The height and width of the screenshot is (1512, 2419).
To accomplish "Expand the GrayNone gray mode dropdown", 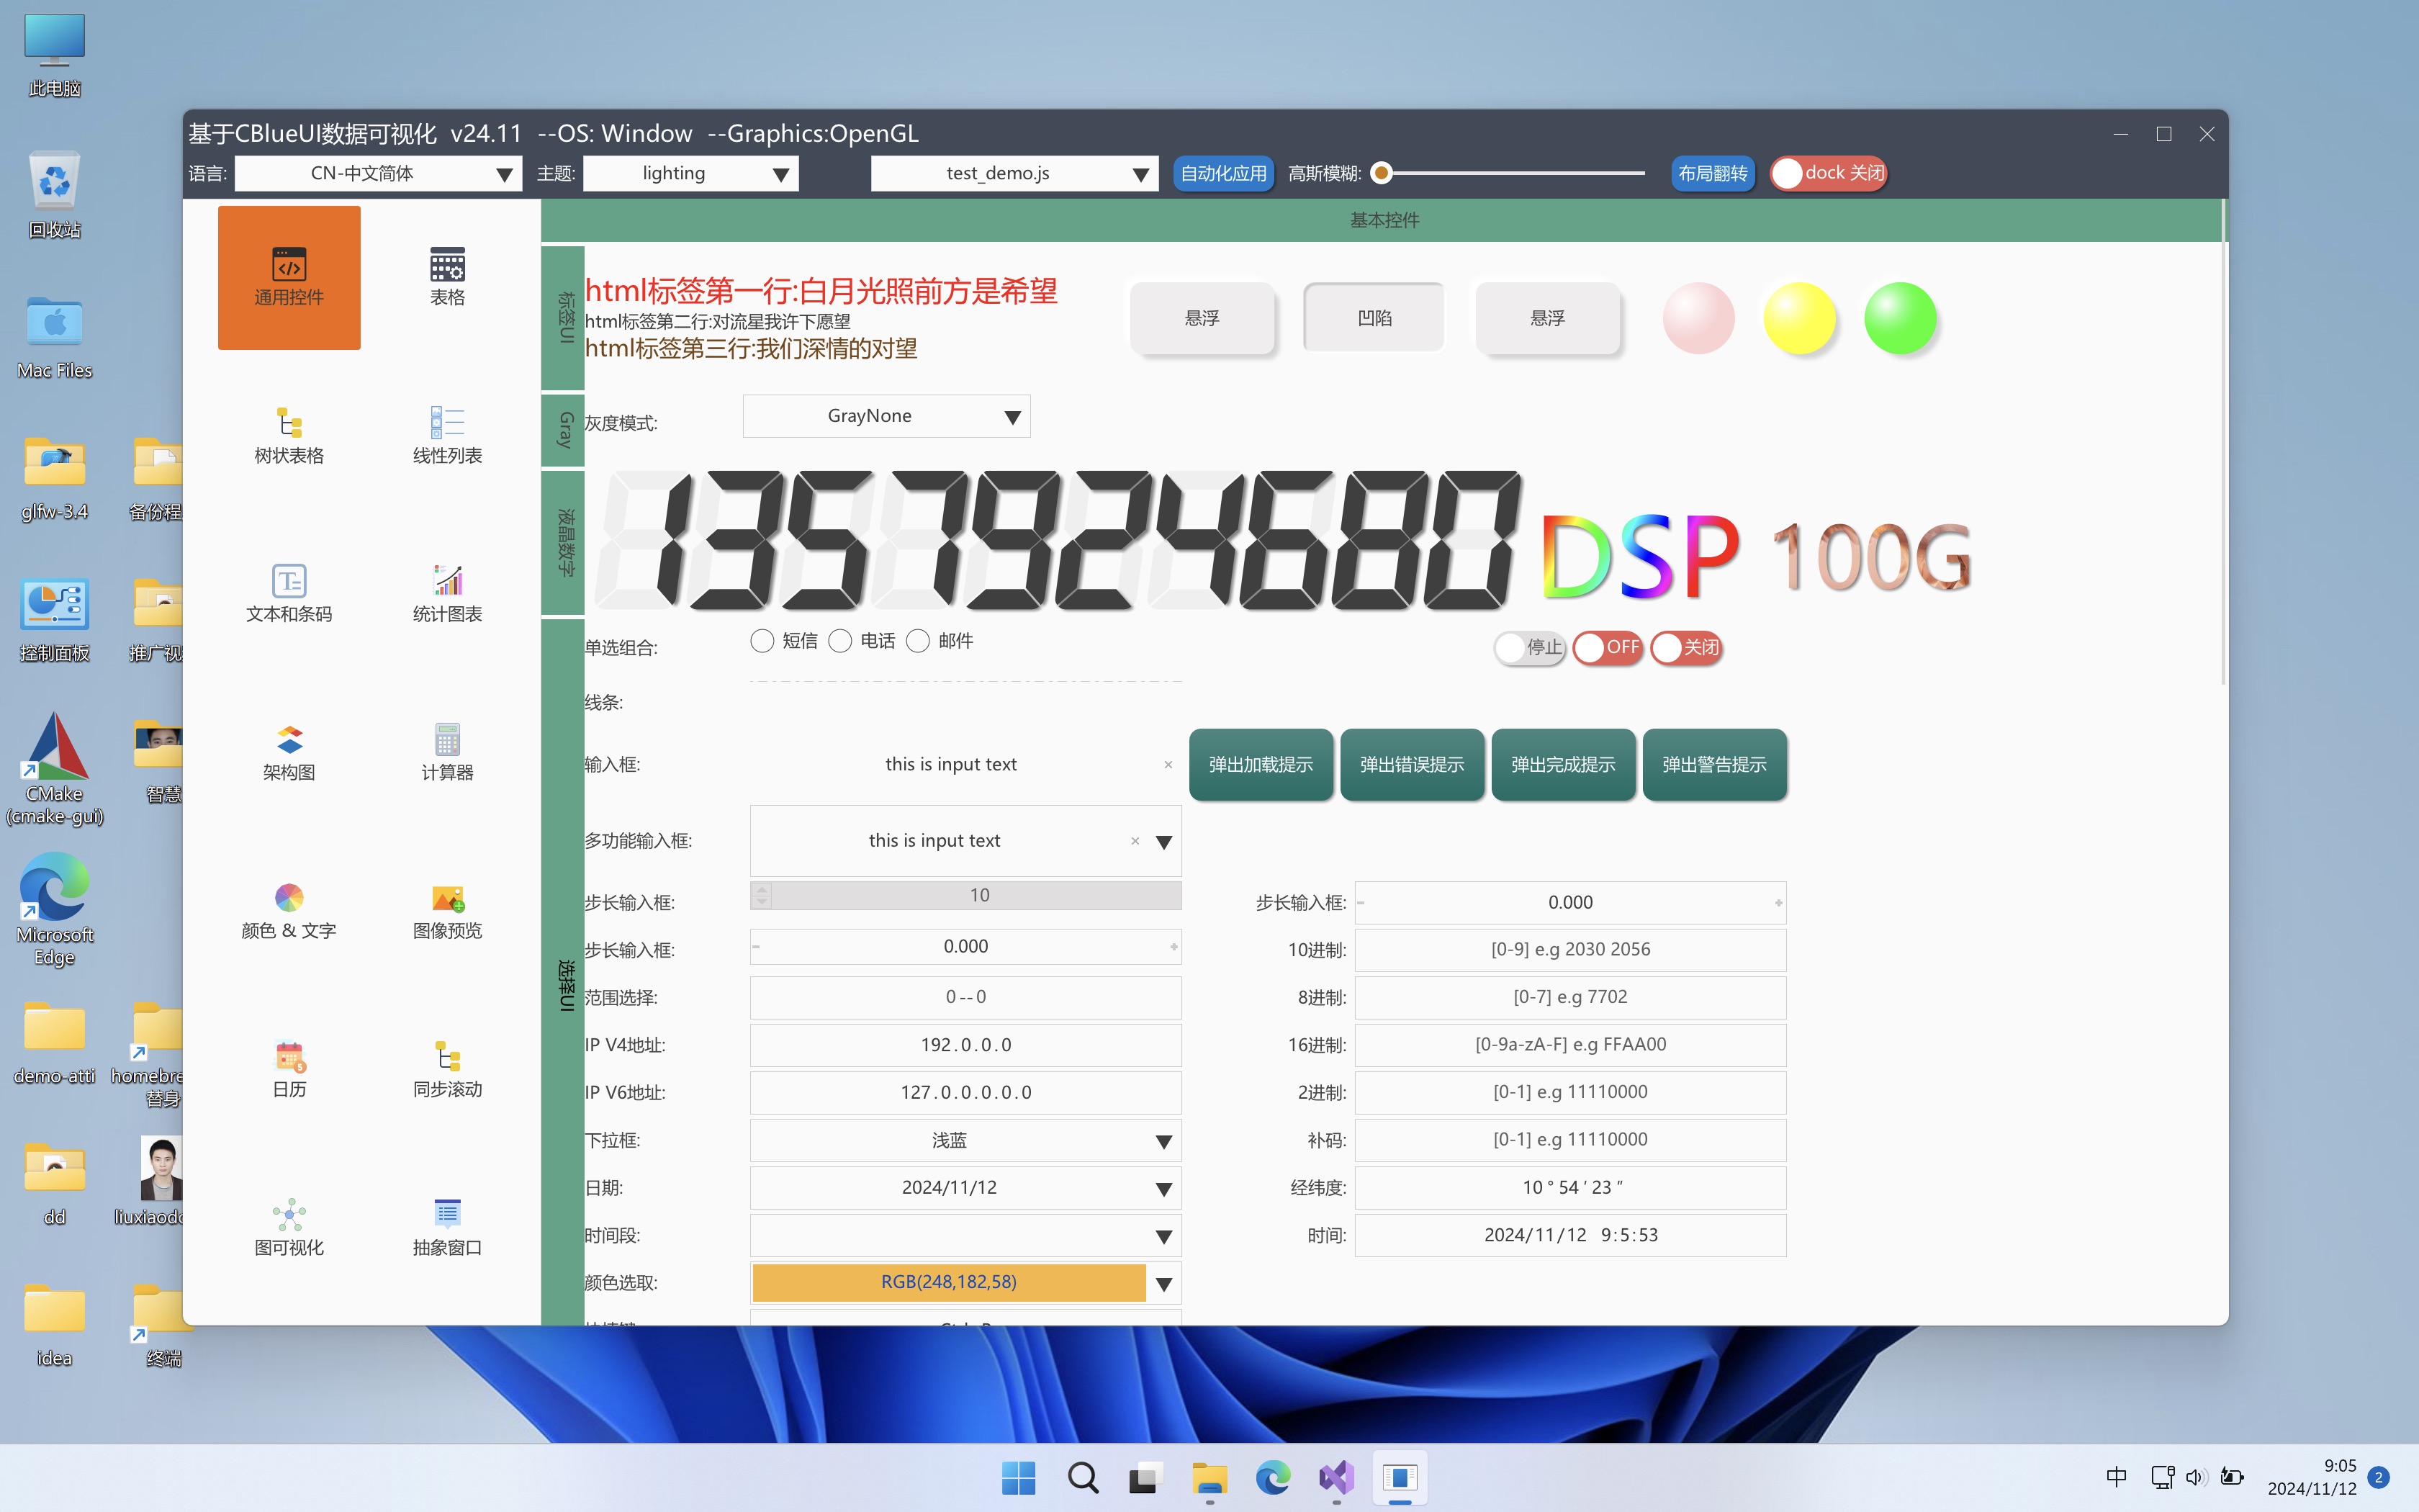I will 1012,417.
